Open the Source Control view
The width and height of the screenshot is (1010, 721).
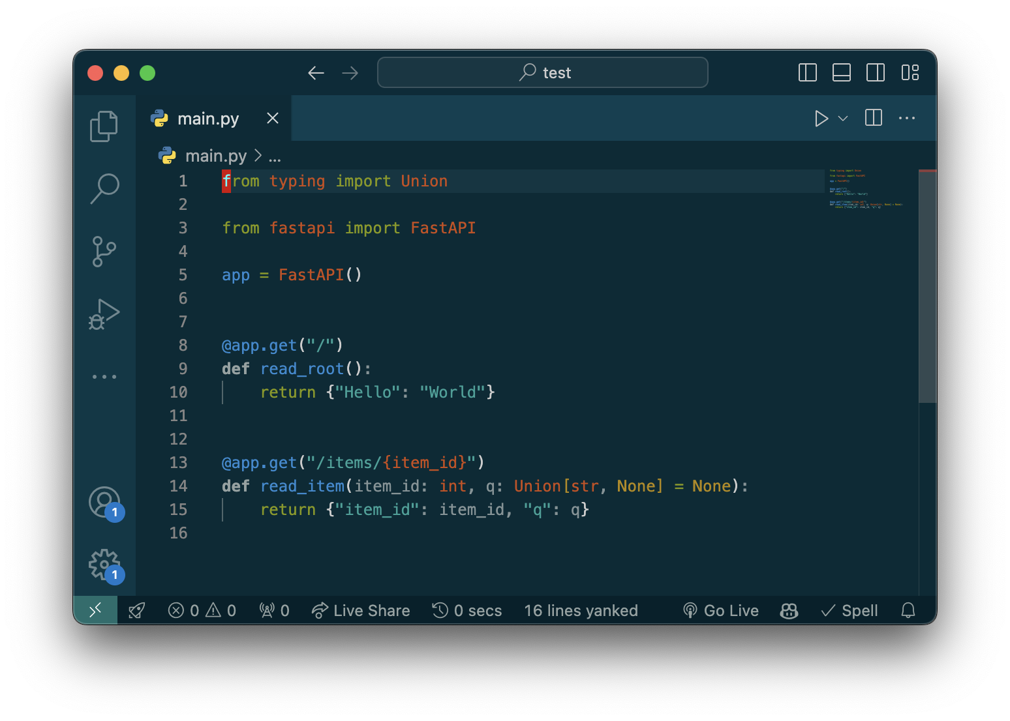point(104,251)
